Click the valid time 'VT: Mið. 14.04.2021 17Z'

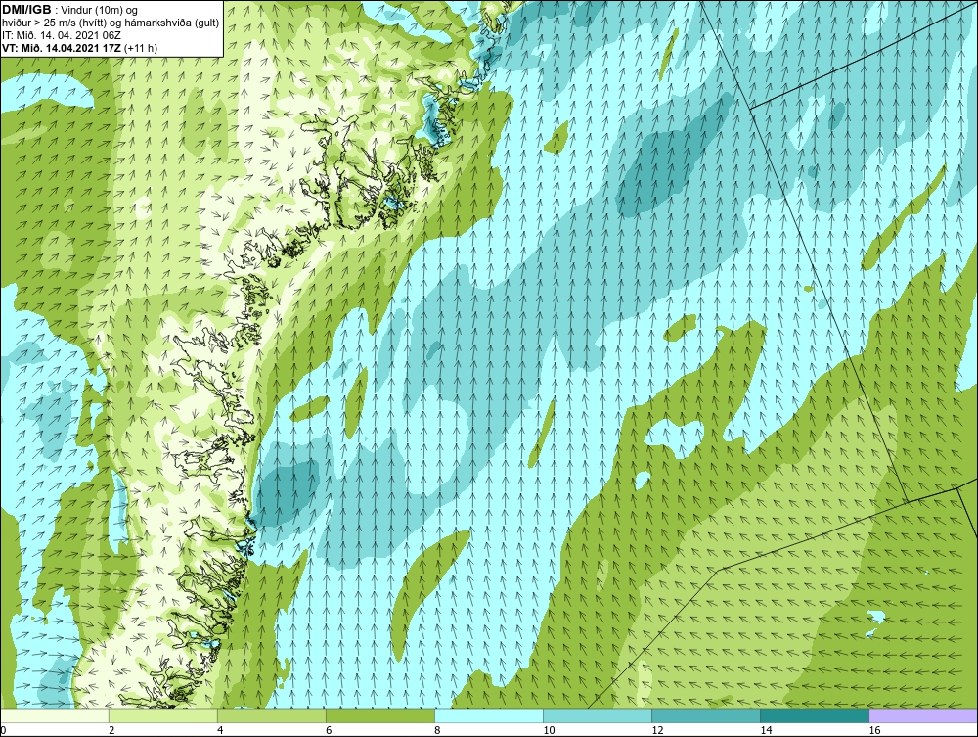(62, 48)
